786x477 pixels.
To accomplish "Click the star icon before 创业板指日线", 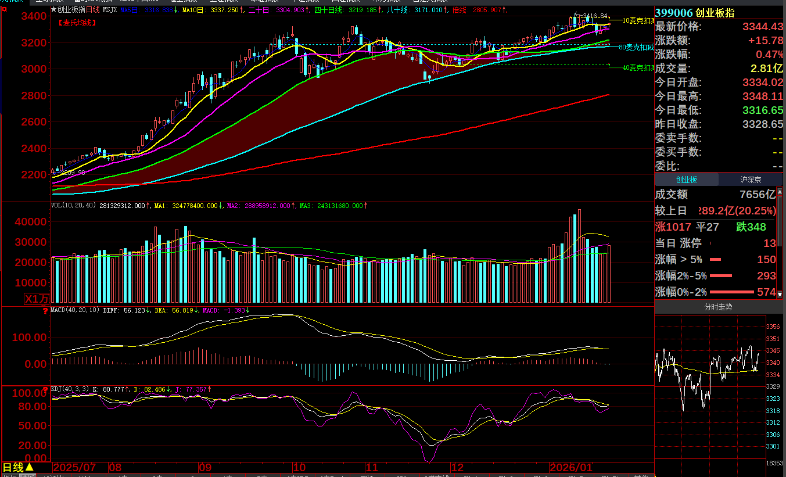I will click(53, 10).
